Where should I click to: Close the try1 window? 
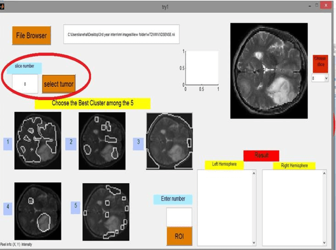pyautogui.click(x=326, y=5)
